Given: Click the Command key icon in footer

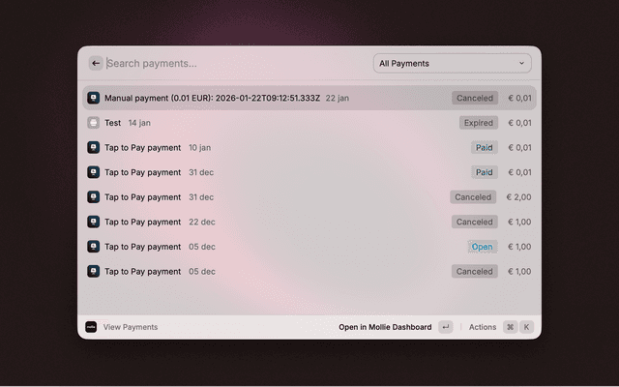Looking at the screenshot, I should (510, 327).
